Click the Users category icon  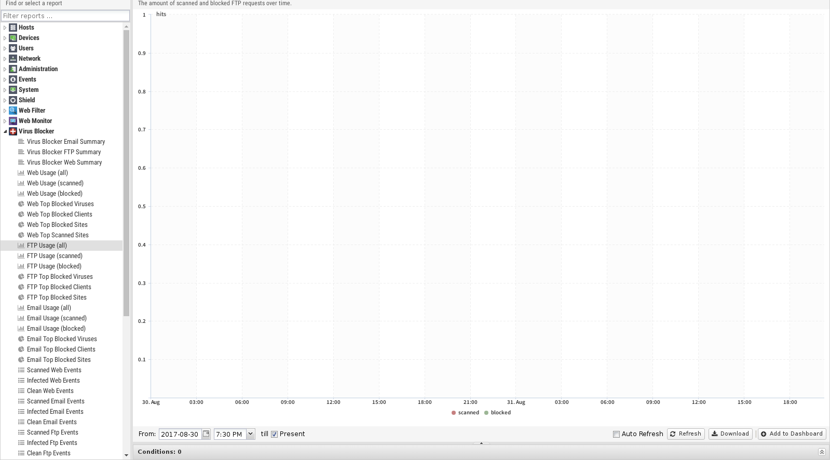tap(13, 48)
